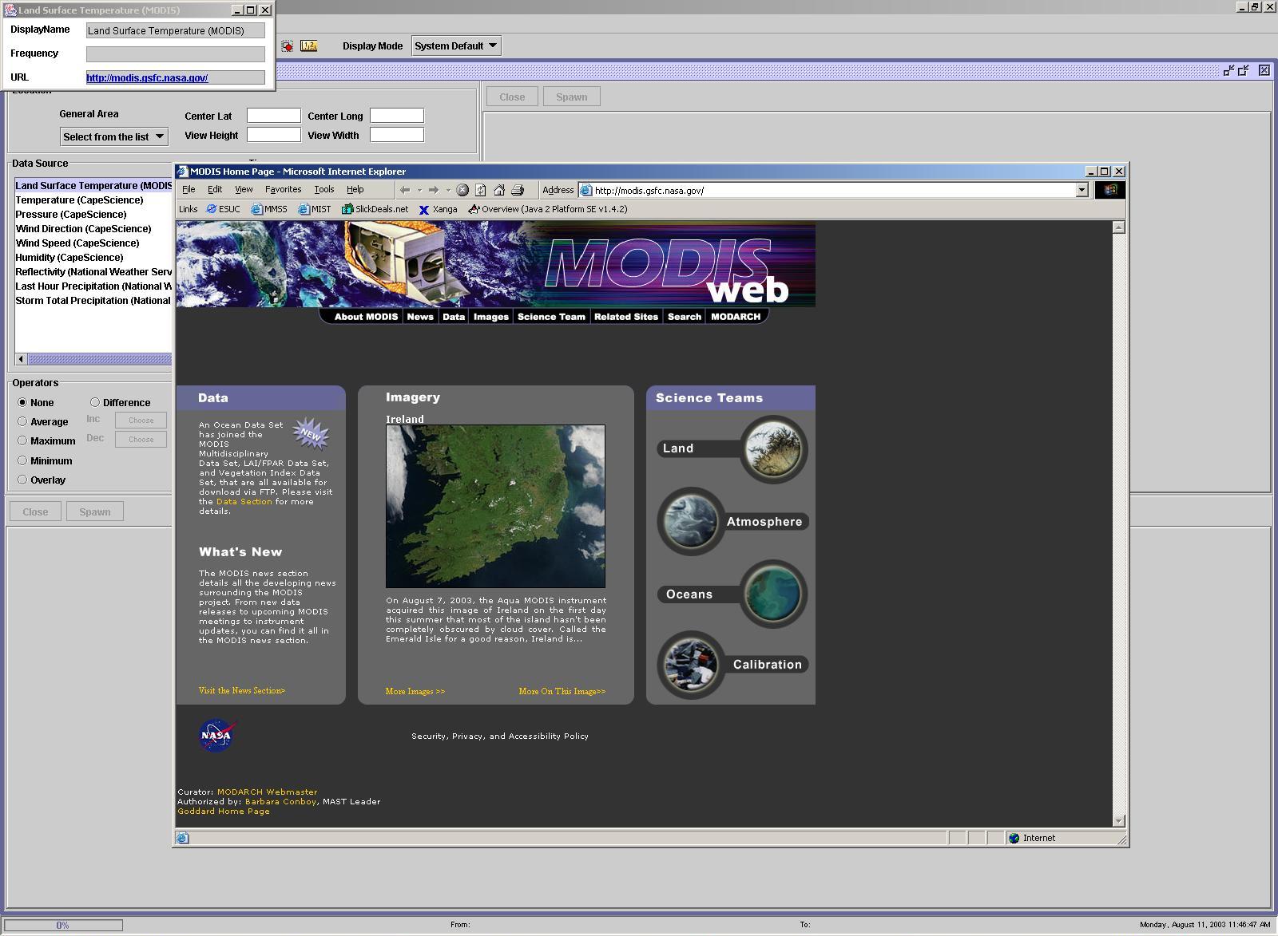Open the ESUC links bar favorite
Screen dimensions: 1278x936
point(223,209)
